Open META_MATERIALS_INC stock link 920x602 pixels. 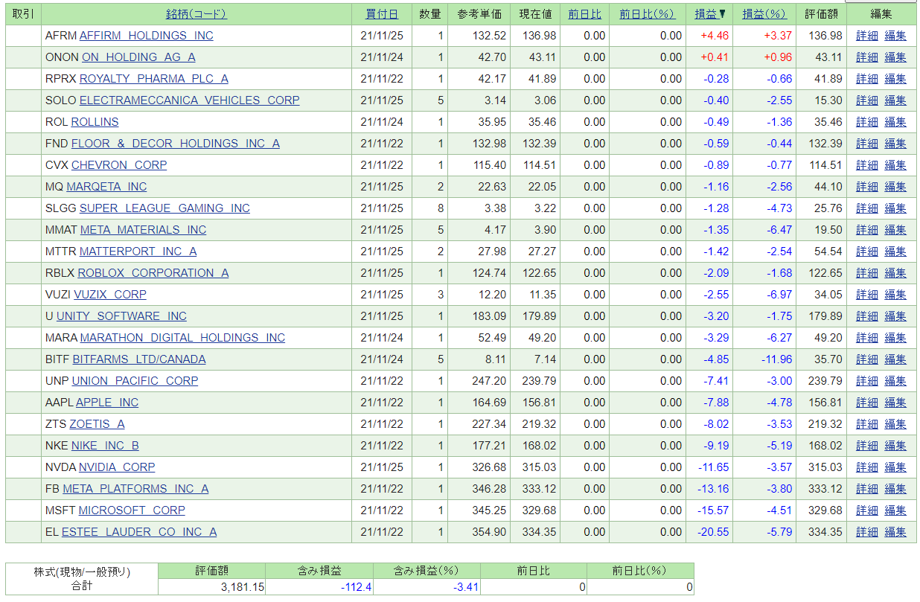(x=144, y=230)
